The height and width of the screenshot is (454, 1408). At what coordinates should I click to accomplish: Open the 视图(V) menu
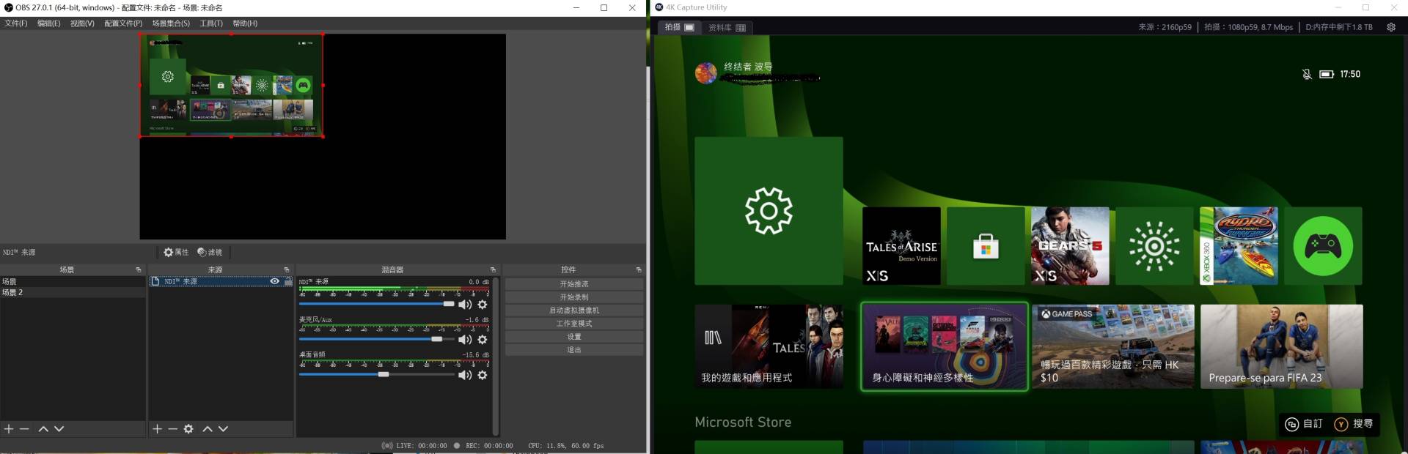pos(82,23)
